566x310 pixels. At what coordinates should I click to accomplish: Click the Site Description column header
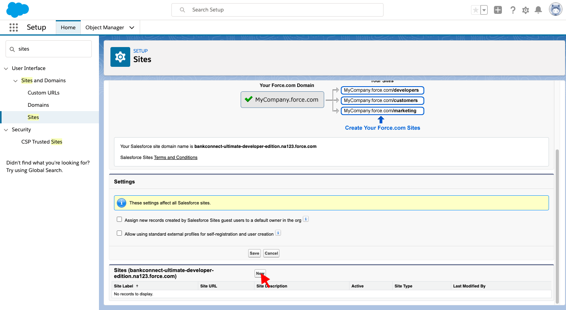click(x=272, y=286)
